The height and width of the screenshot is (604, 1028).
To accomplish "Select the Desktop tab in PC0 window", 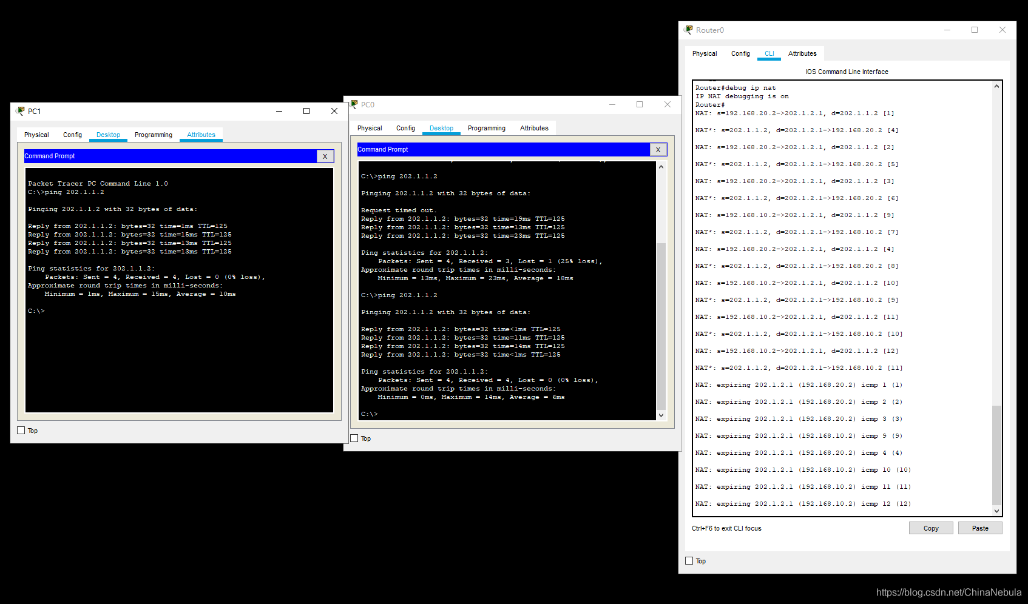I will tap(441, 128).
